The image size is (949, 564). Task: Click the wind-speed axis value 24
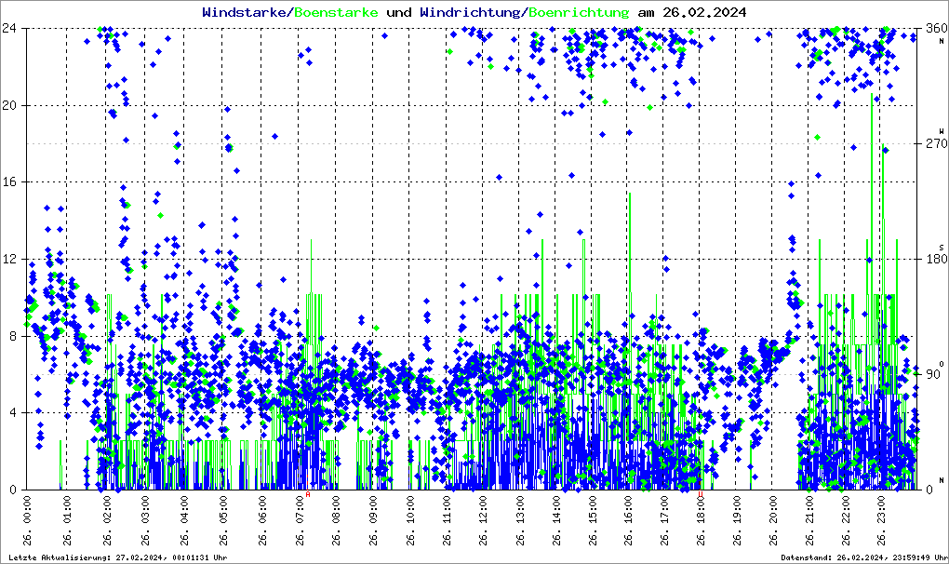pyautogui.click(x=9, y=29)
